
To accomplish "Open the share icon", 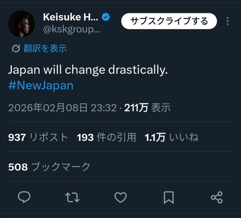I will coord(217,197).
